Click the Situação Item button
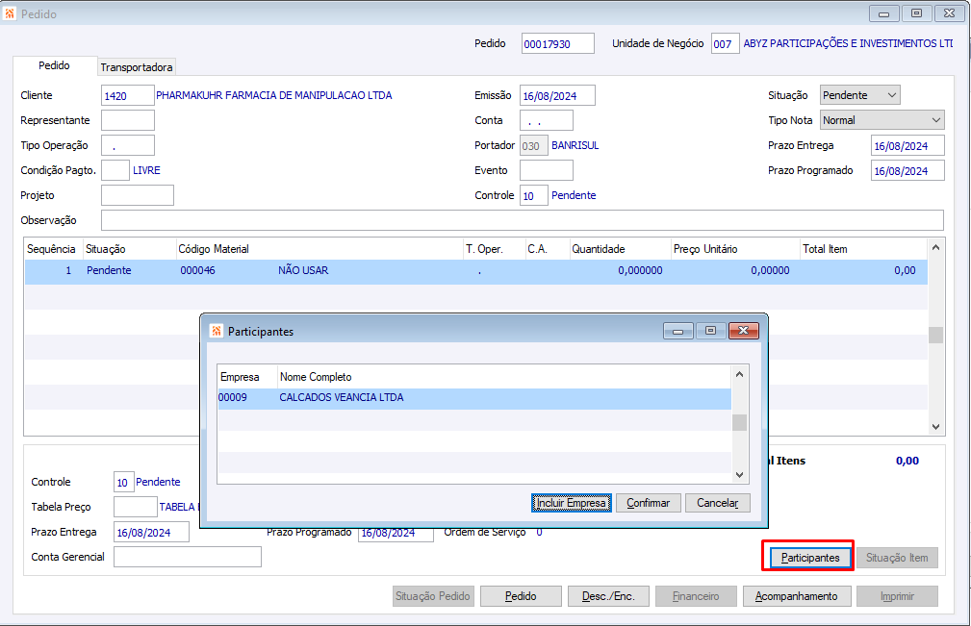The image size is (971, 626). coord(897,558)
